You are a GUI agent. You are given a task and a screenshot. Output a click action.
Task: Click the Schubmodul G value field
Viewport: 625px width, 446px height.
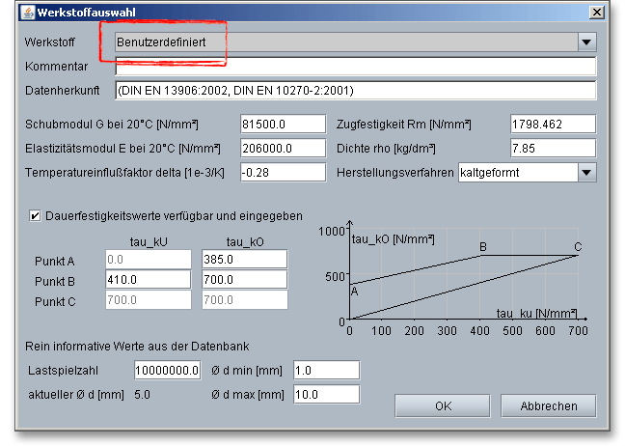pyautogui.click(x=283, y=125)
